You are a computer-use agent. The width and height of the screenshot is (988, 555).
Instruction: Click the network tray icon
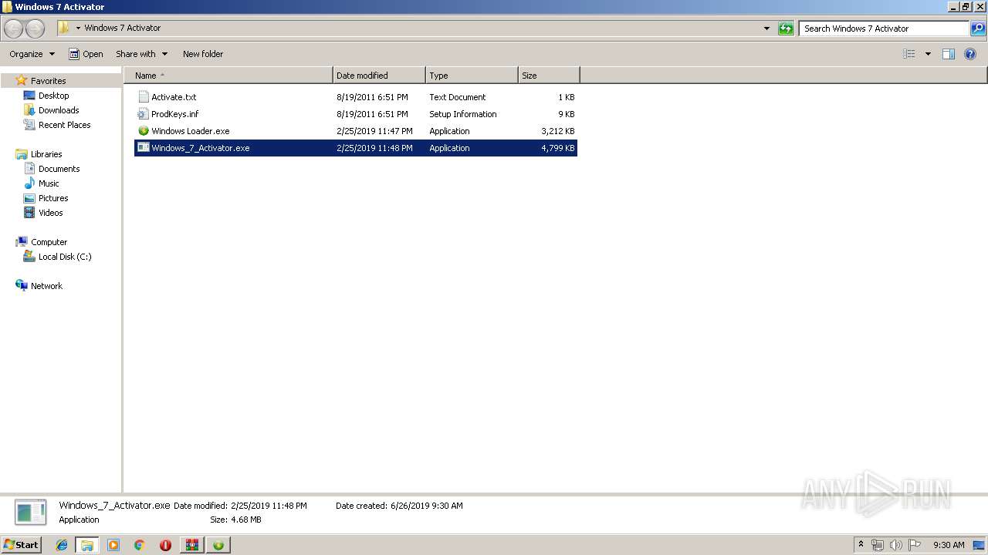pyautogui.click(x=878, y=545)
